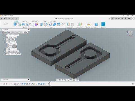Open timeline settings gear icon

pos(133,84)
